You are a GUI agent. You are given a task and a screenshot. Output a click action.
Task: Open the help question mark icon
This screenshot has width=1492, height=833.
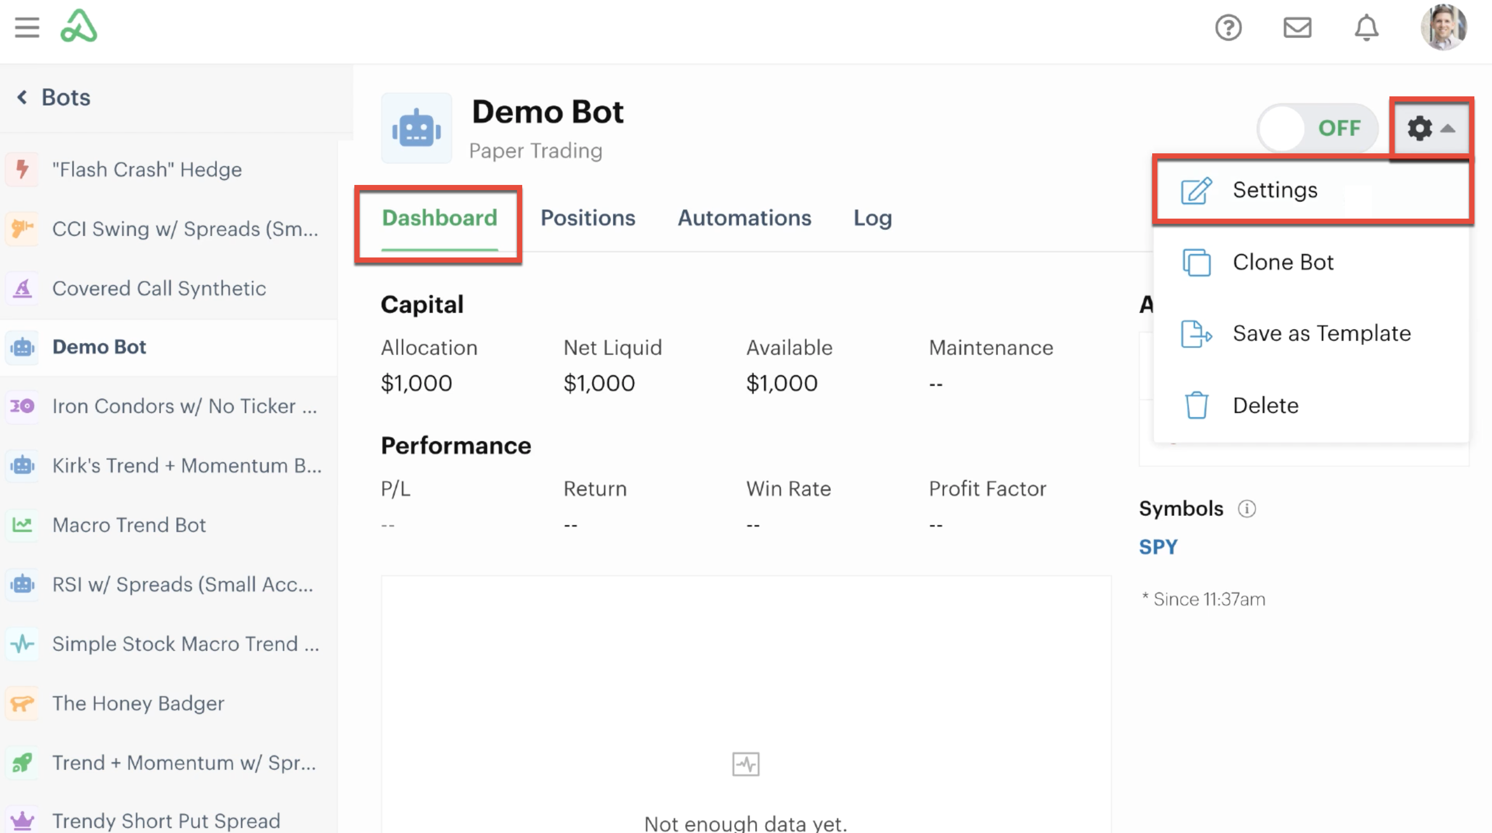[1228, 27]
